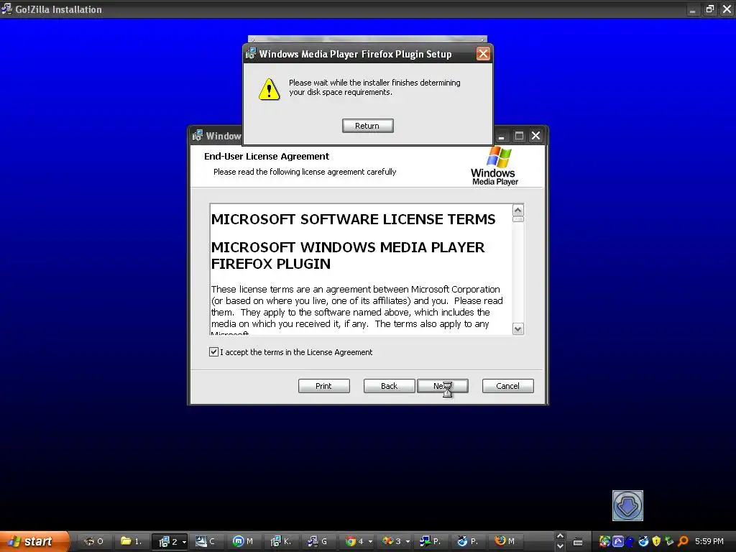Click the taskbar scroll up arrow
The width and height of the screenshot is (736, 552).
point(560,536)
